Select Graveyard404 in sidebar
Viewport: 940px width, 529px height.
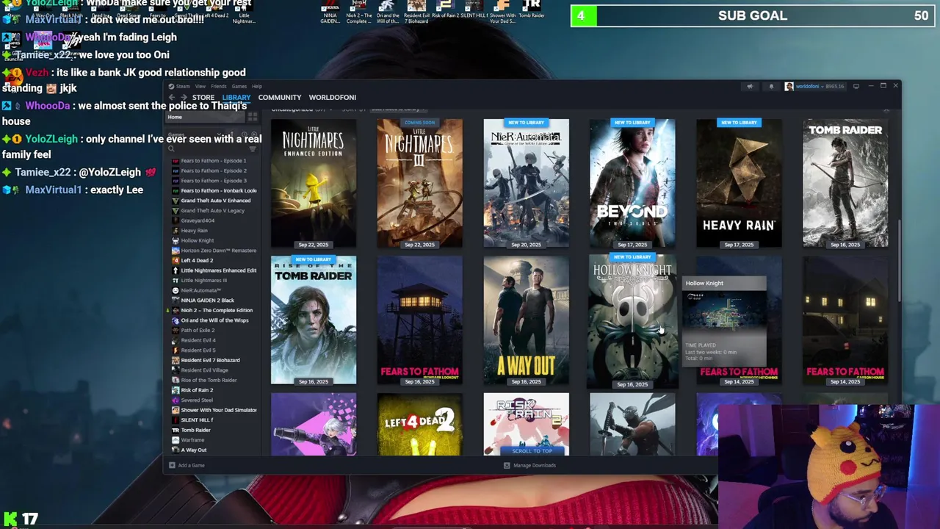coord(198,220)
